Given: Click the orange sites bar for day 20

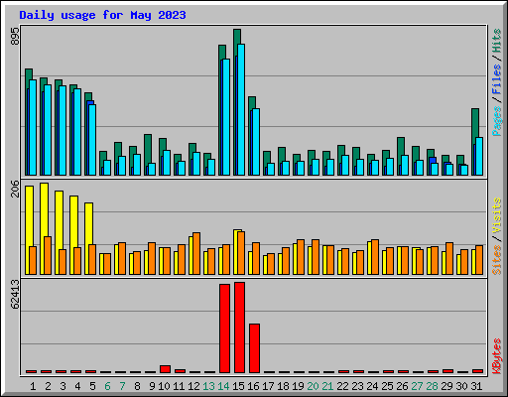Looking at the screenshot, I should tap(316, 257).
